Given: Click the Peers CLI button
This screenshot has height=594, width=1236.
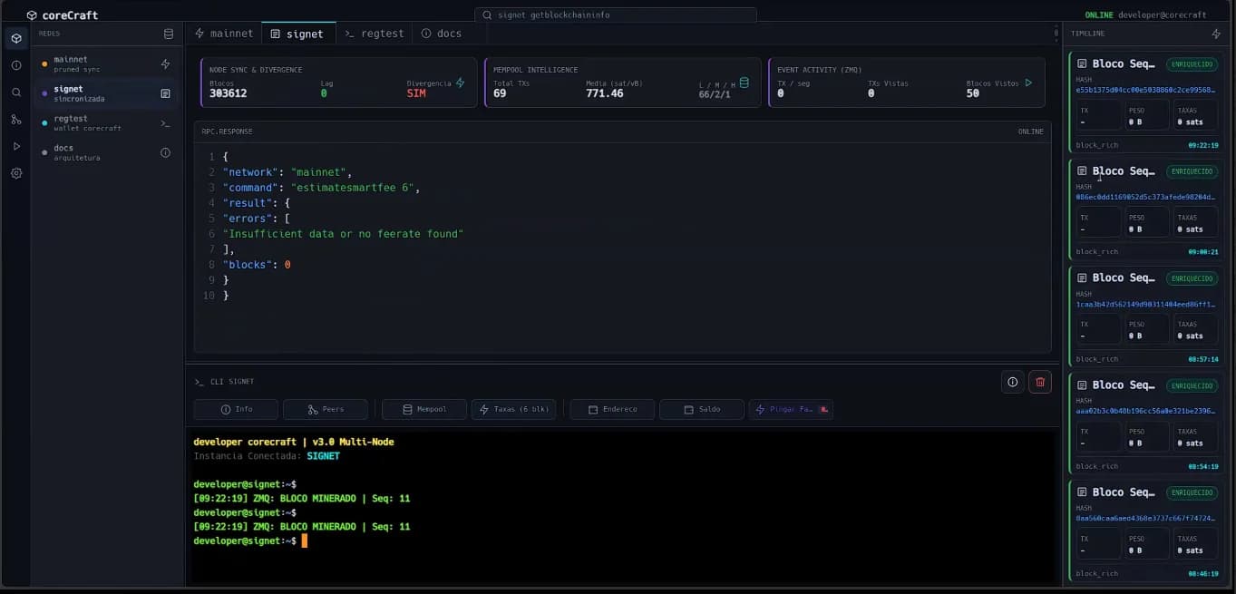Looking at the screenshot, I should click(x=326, y=409).
